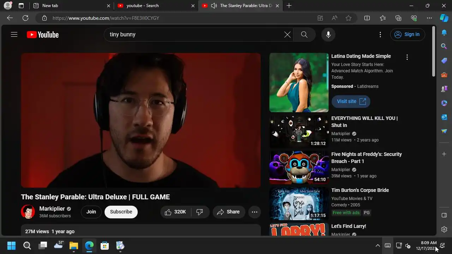Add this page to favorites star
This screenshot has width=452, height=254.
(x=349, y=18)
